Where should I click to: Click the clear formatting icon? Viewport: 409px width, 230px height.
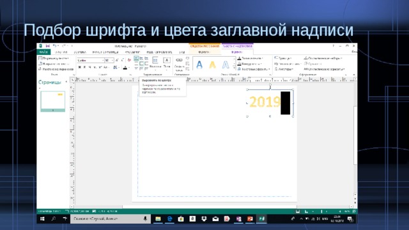tap(129, 60)
